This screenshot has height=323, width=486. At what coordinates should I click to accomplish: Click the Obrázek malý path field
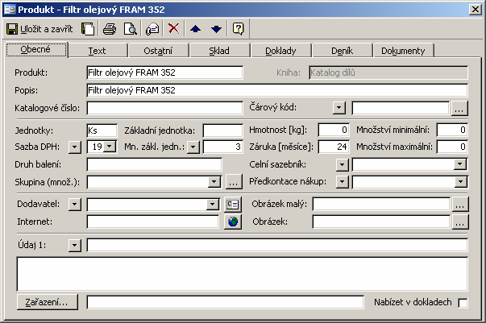[x=381, y=204]
